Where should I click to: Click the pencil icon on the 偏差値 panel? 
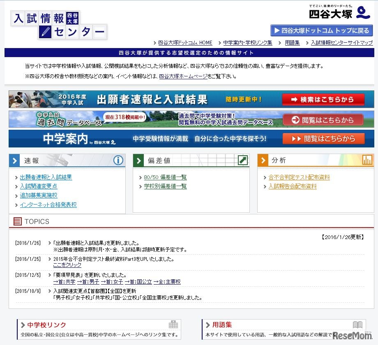pyautogui.click(x=243, y=160)
